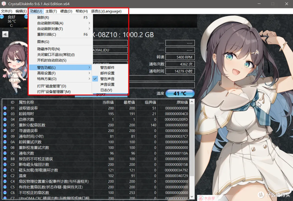Screen dimensions: 293x201
Task: Click the previous disk arrow button
Action: (x=5, y=34)
